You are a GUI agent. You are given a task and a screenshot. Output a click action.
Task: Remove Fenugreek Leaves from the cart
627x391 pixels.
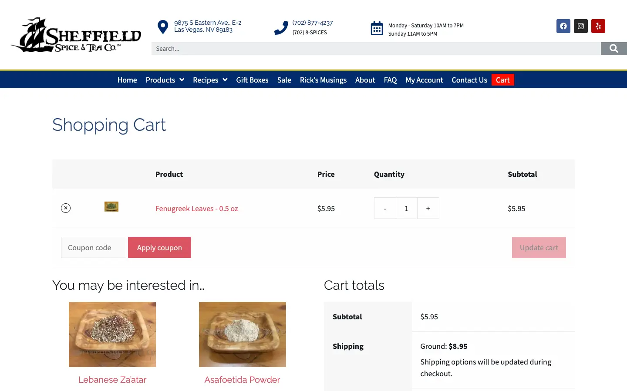tap(66, 208)
